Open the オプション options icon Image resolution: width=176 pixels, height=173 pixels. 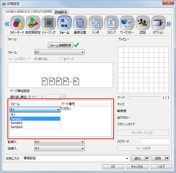158,23
